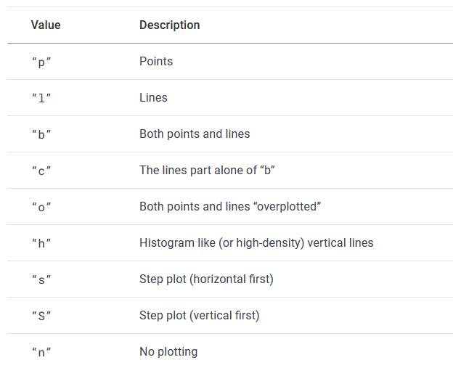This screenshot has height=368, width=453.
Task: Click the No plotting description text
Action: click(168, 352)
